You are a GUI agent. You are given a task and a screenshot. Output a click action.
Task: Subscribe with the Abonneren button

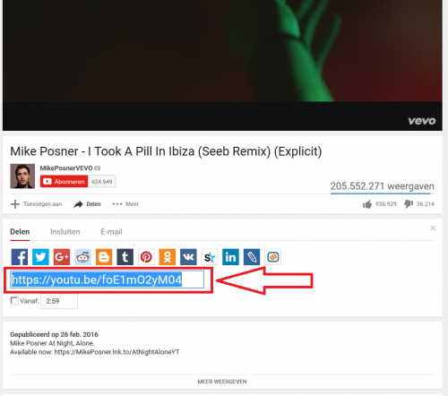[65, 182]
